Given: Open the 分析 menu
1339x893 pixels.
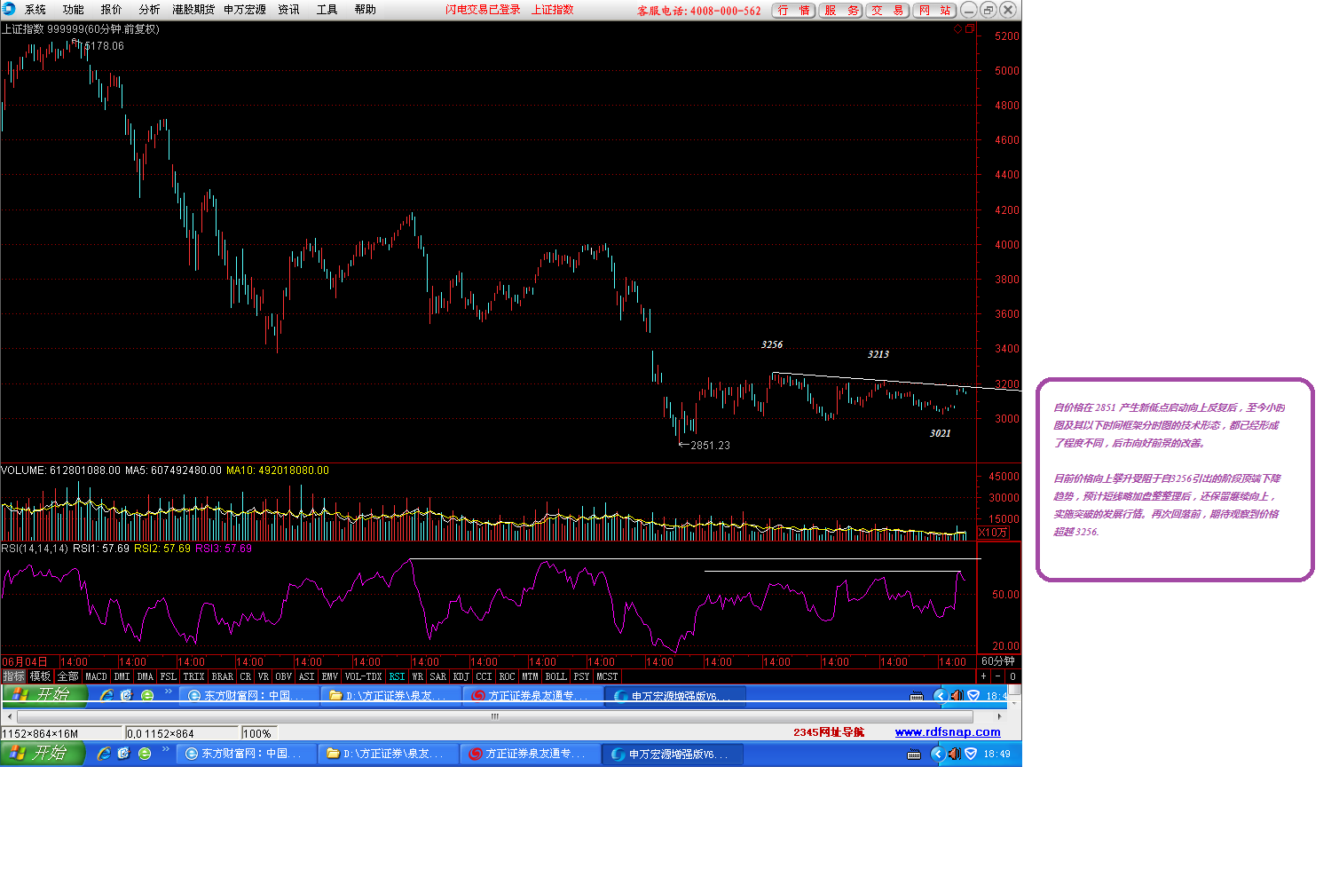Looking at the screenshot, I should pyautogui.click(x=150, y=10).
